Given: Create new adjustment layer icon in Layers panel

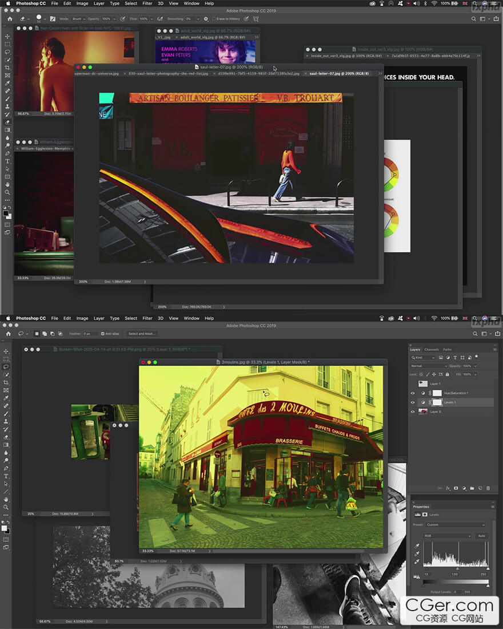Looking at the screenshot, I should pos(464,488).
